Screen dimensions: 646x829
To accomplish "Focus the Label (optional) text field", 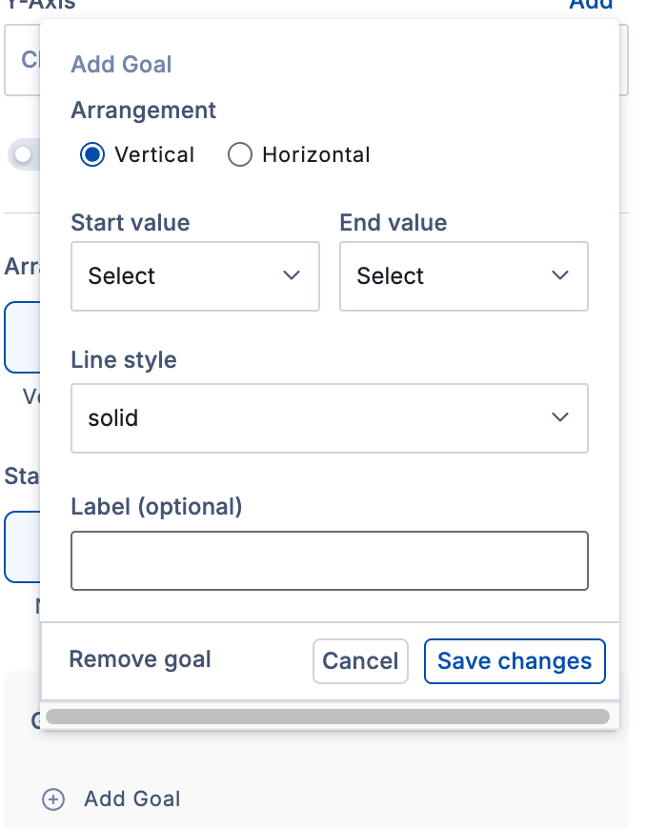I will (329, 561).
